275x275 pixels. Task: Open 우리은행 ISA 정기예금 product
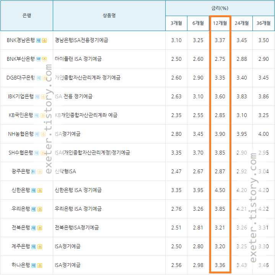78,209
